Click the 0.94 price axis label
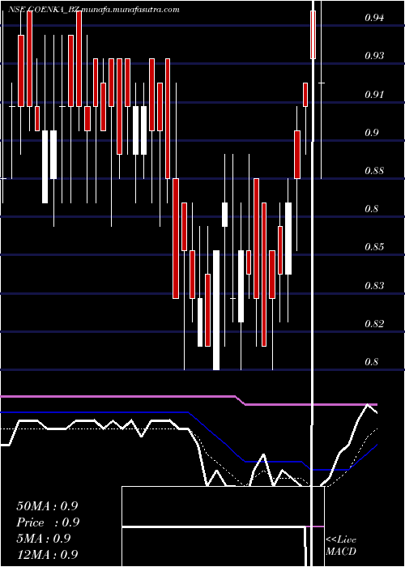This screenshot has width=405, height=567. pos(374,17)
